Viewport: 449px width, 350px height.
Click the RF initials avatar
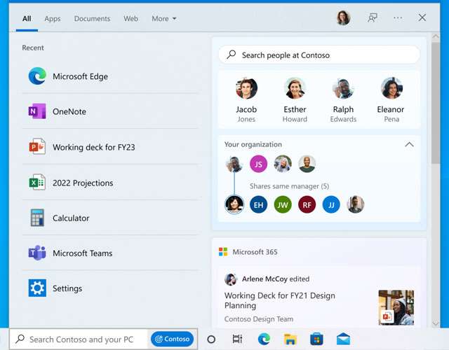click(x=307, y=204)
